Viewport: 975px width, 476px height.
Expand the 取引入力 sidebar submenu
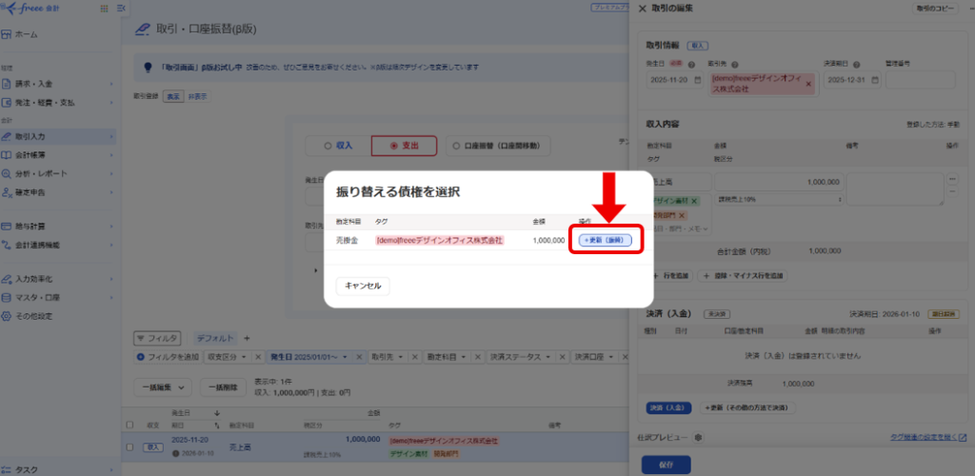click(112, 136)
